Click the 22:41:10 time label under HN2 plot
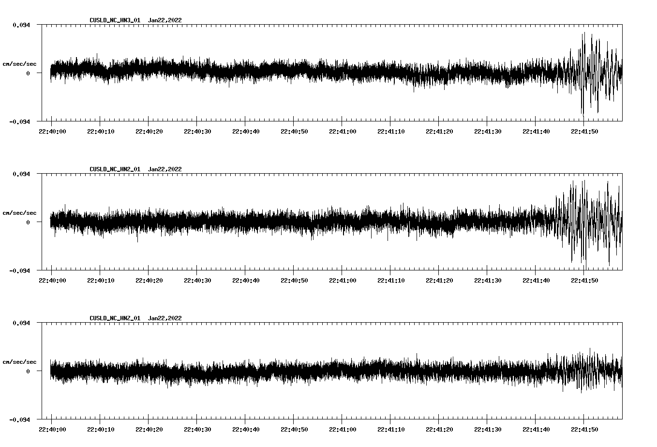 click(x=391, y=281)
